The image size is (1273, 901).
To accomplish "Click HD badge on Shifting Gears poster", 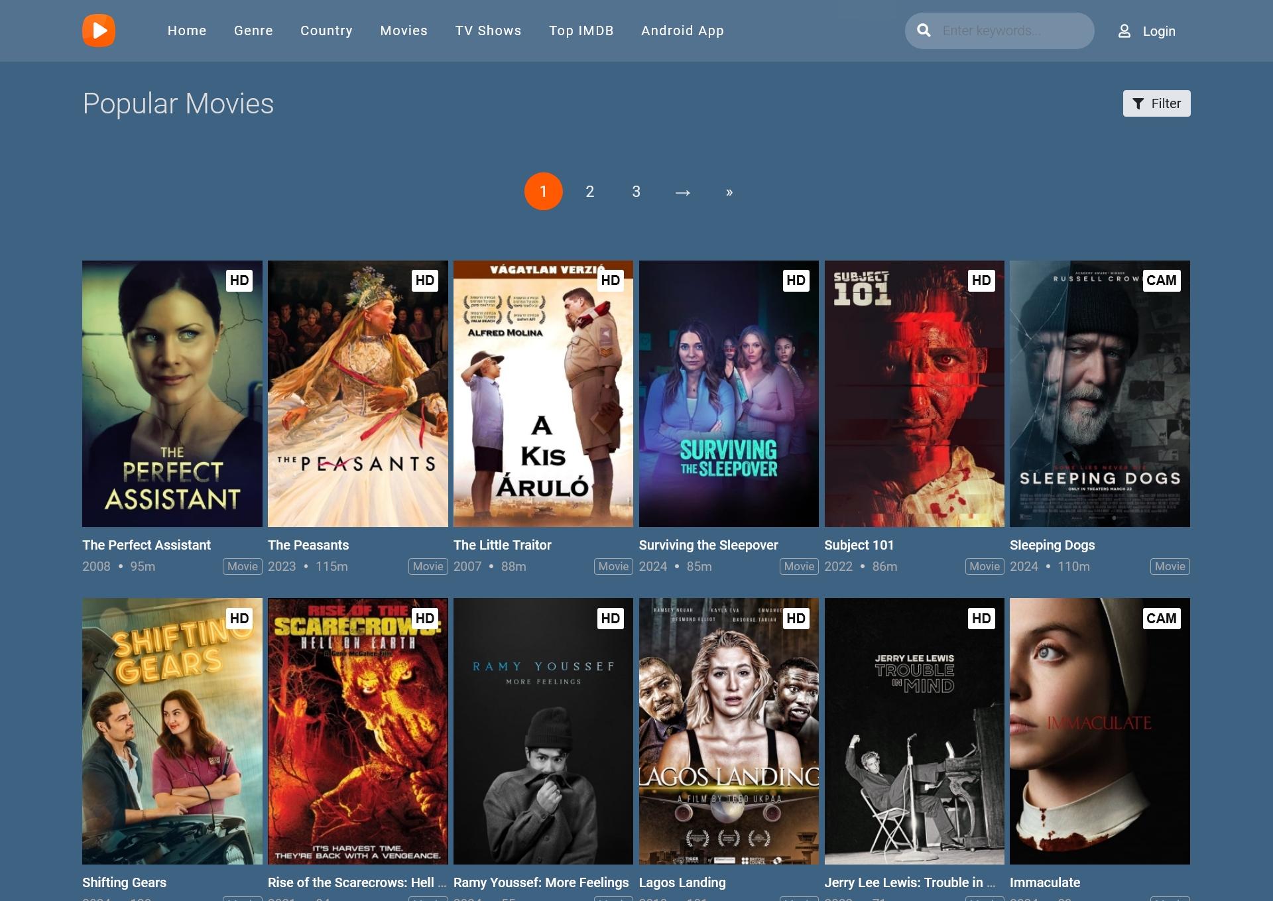I will pyautogui.click(x=239, y=619).
